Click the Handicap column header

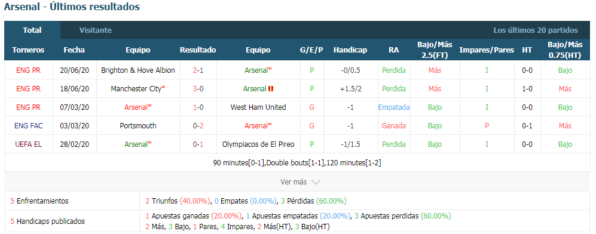350,50
